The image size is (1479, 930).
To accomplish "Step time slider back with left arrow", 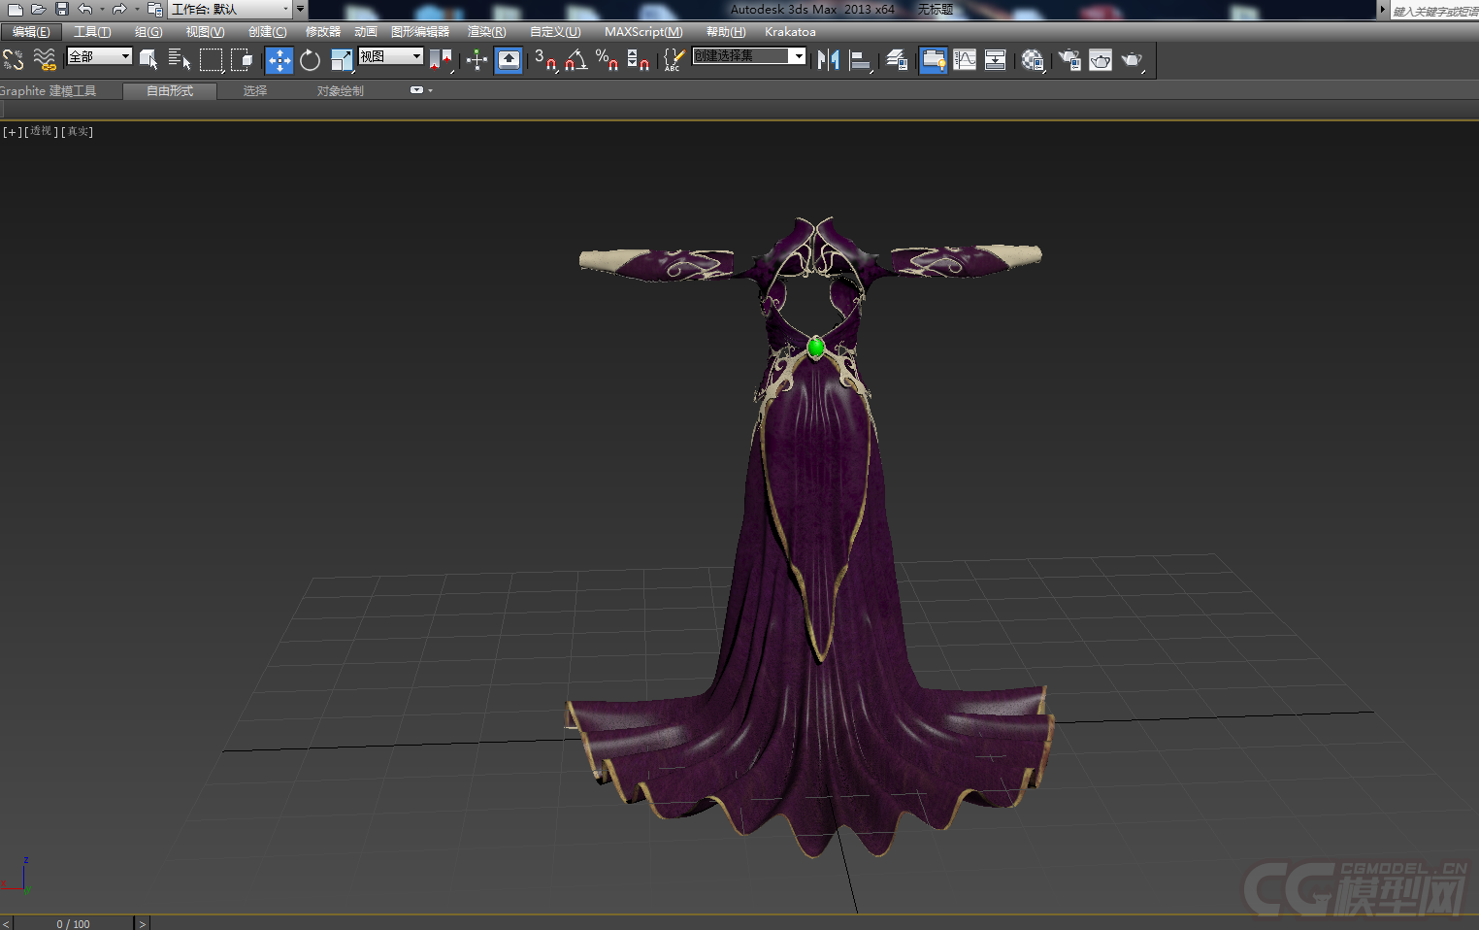I will [x=7, y=923].
